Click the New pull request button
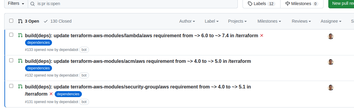This screenshot has width=354, height=109. 341,4
